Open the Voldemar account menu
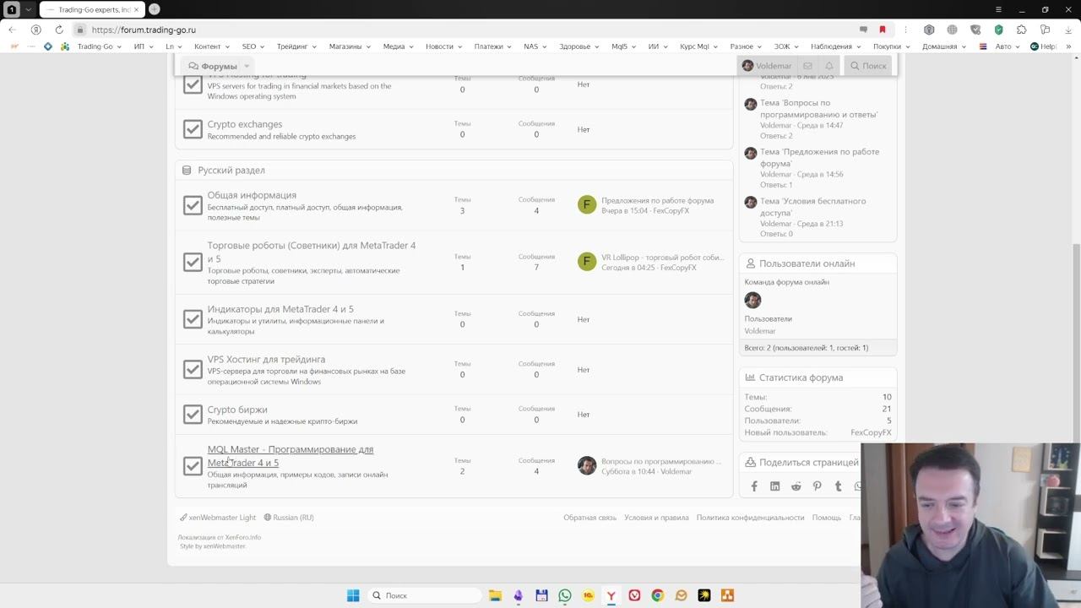 [x=767, y=66]
